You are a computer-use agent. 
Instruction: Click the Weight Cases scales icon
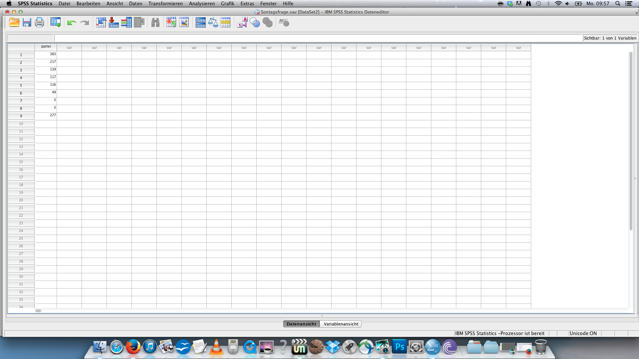213,23
